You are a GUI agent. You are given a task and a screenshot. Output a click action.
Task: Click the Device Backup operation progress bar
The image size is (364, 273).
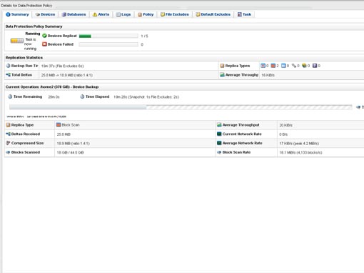(x=181, y=107)
